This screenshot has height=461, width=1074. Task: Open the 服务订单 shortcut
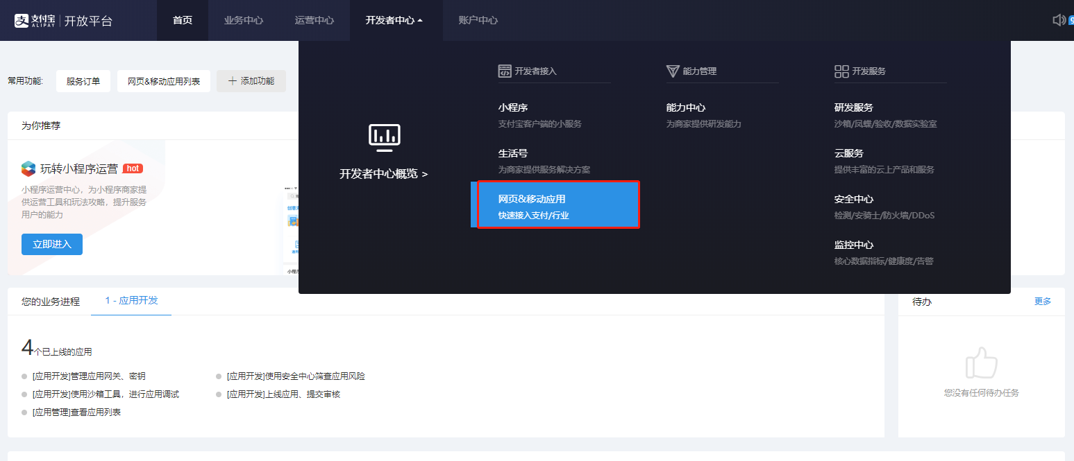click(x=83, y=81)
